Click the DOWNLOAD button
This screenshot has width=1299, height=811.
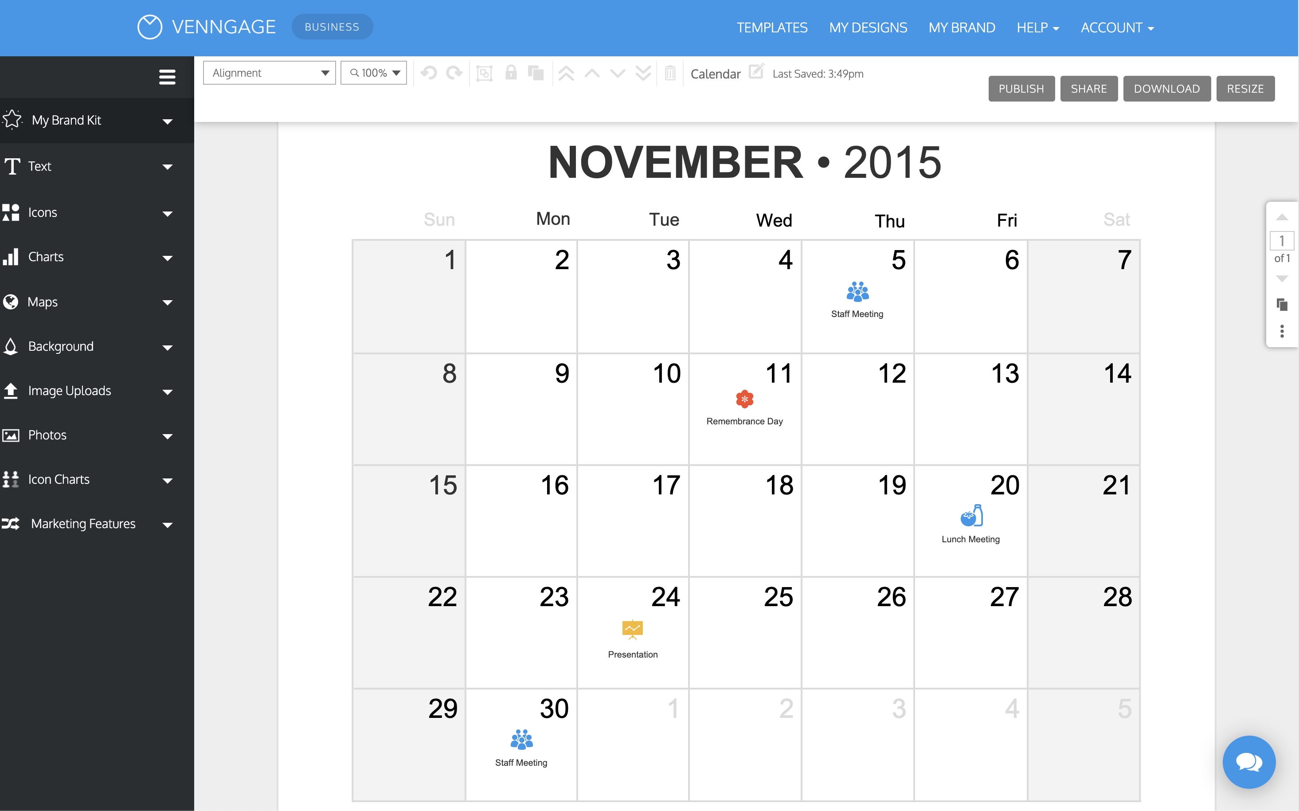(1167, 87)
